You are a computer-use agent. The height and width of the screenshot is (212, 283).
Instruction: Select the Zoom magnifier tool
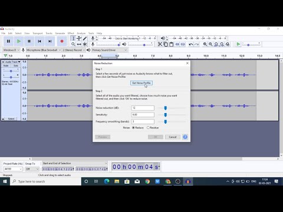(x=73, y=44)
